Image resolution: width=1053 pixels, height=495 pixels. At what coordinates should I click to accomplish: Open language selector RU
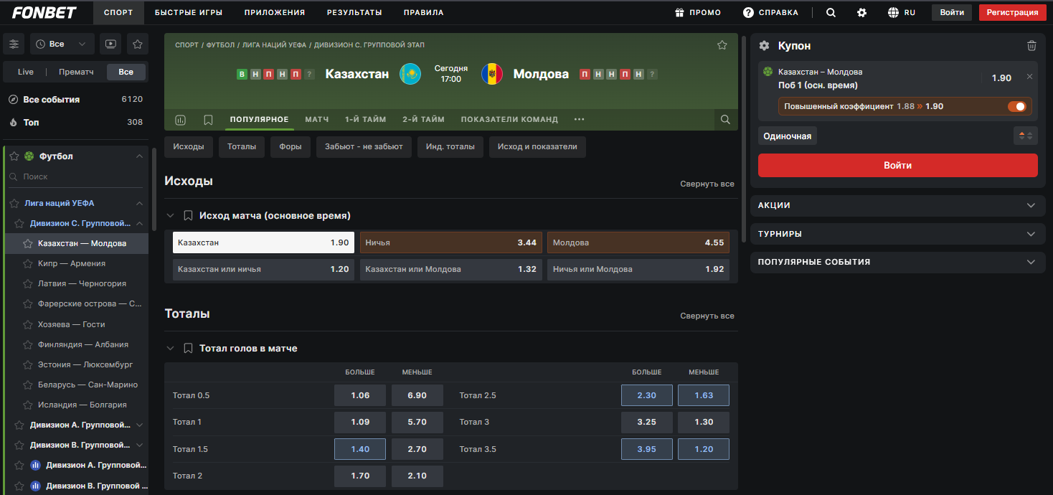902,12
